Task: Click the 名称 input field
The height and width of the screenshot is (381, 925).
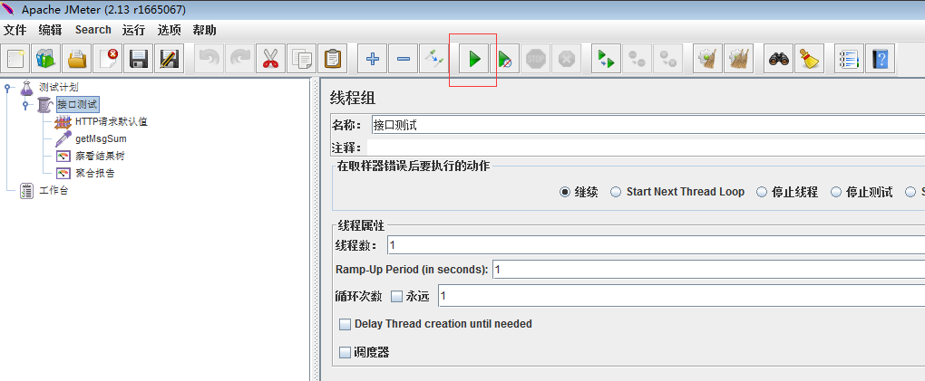Action: 647,125
